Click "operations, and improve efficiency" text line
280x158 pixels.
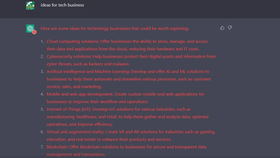[80, 124]
